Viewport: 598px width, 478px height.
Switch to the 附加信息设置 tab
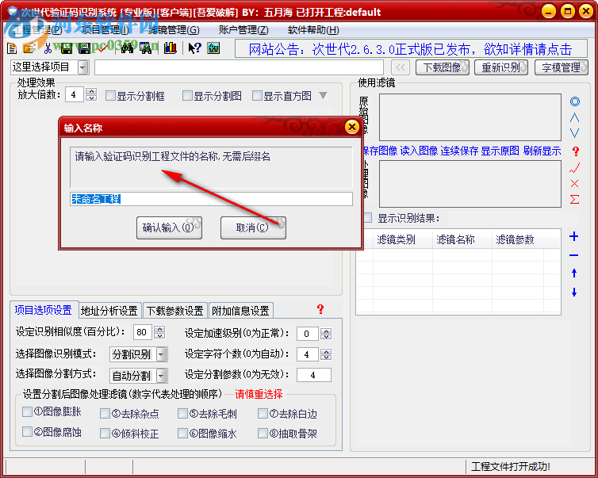[x=240, y=311]
